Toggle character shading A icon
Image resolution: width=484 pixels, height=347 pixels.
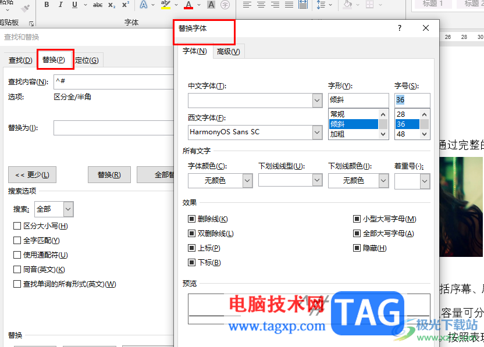point(211,5)
